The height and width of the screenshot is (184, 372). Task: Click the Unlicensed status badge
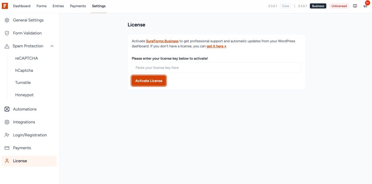pyautogui.click(x=339, y=6)
